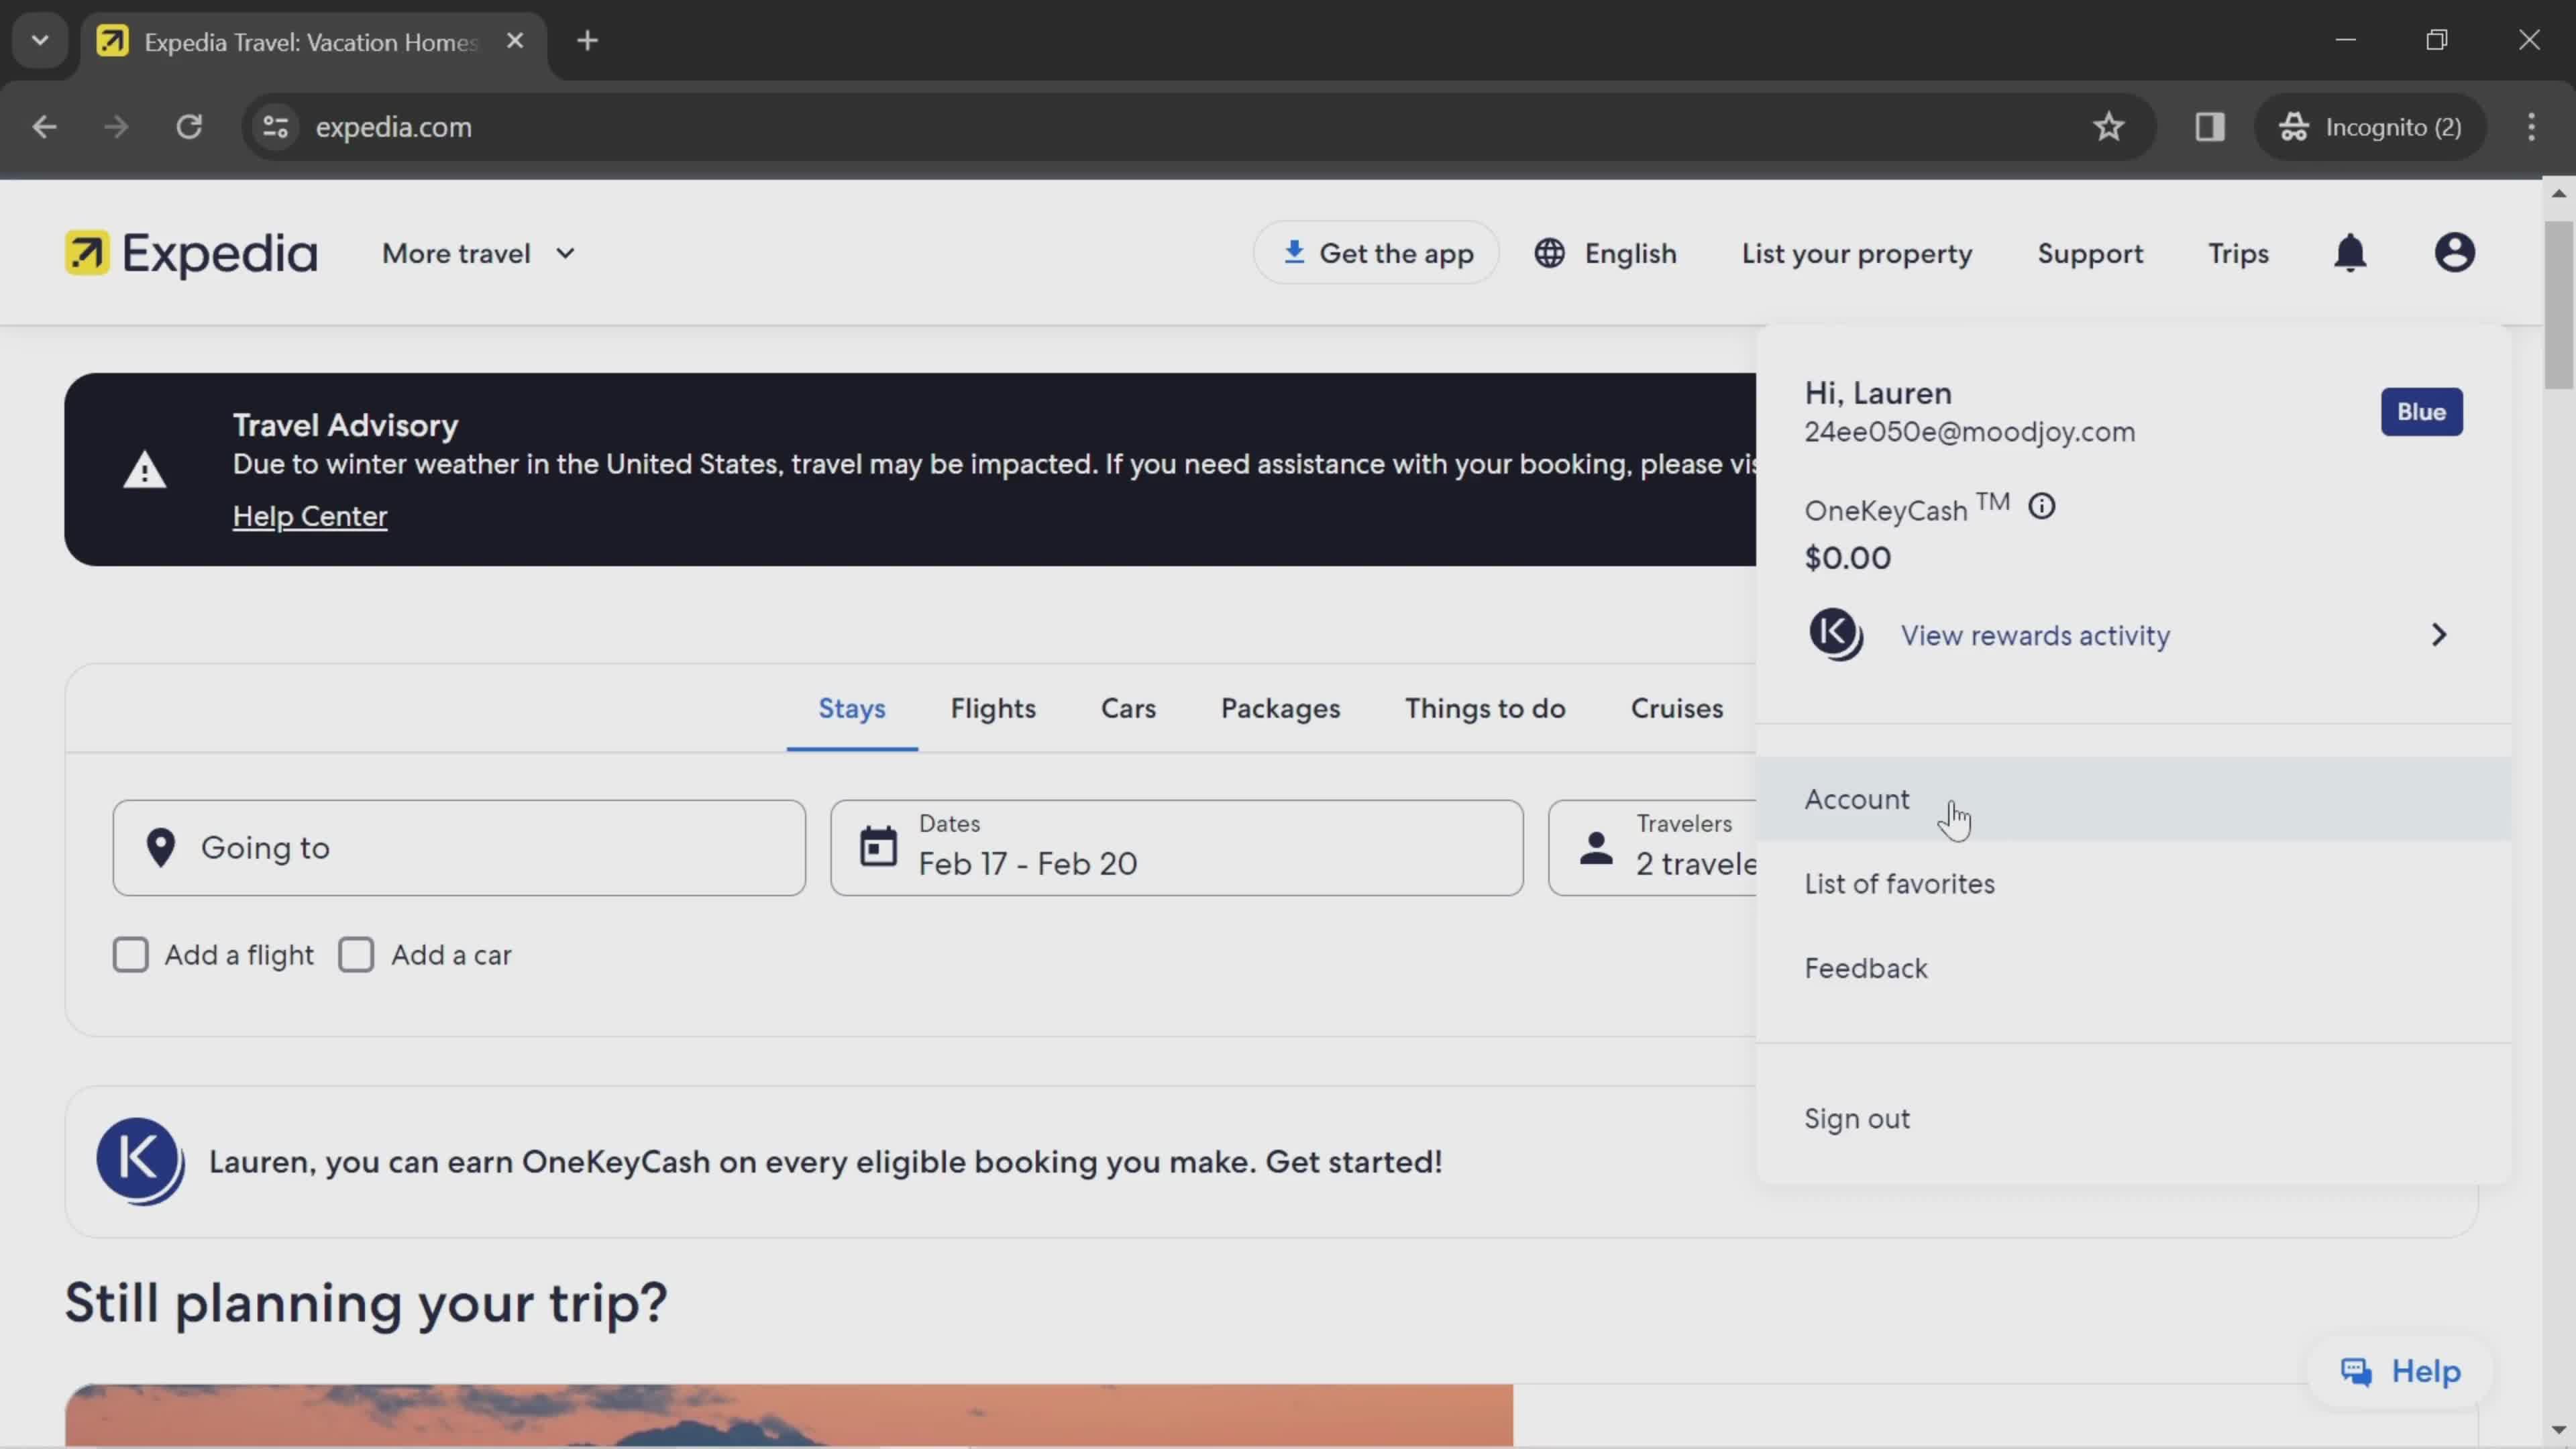Switch to the Flights tab
This screenshot has height=1449, width=2576.
(993, 708)
